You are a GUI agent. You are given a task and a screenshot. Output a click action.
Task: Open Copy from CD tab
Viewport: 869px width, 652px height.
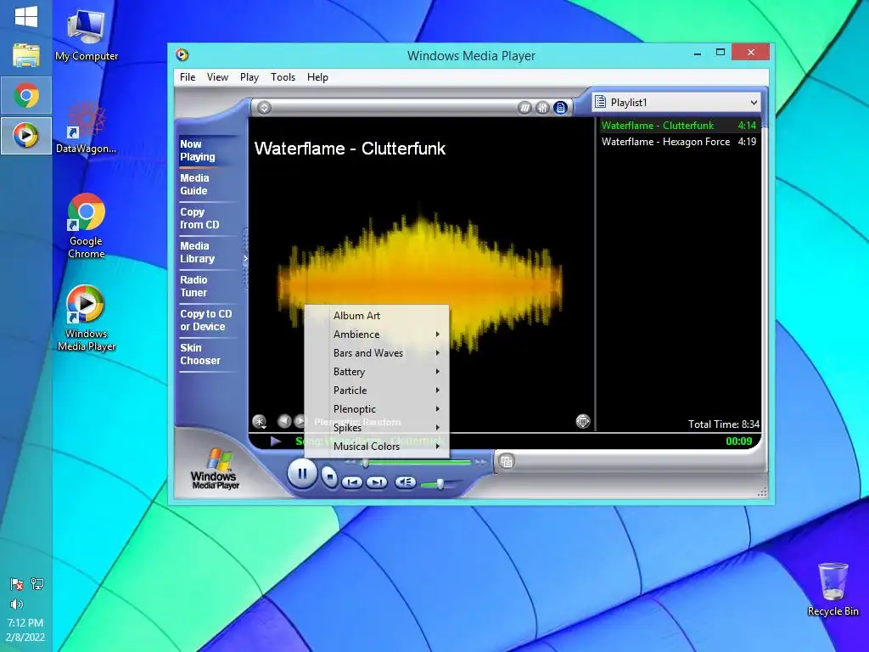pos(206,218)
